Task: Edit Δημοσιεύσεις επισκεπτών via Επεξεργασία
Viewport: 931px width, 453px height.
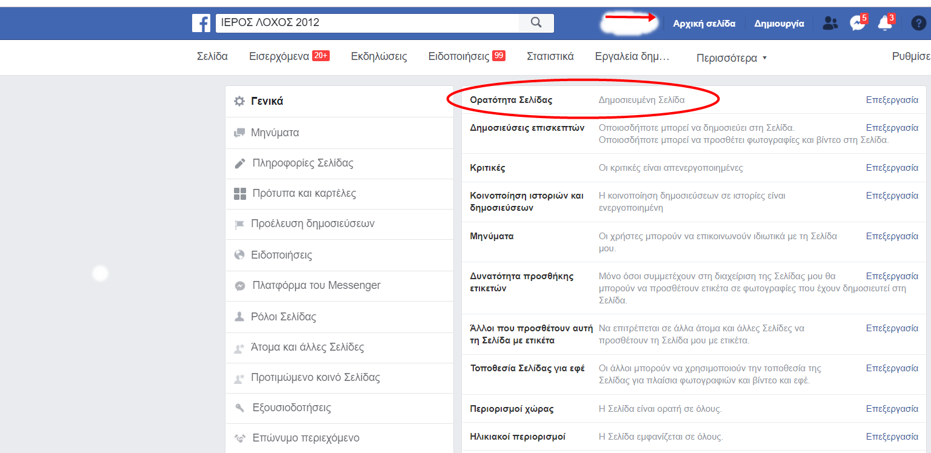Action: [892, 128]
